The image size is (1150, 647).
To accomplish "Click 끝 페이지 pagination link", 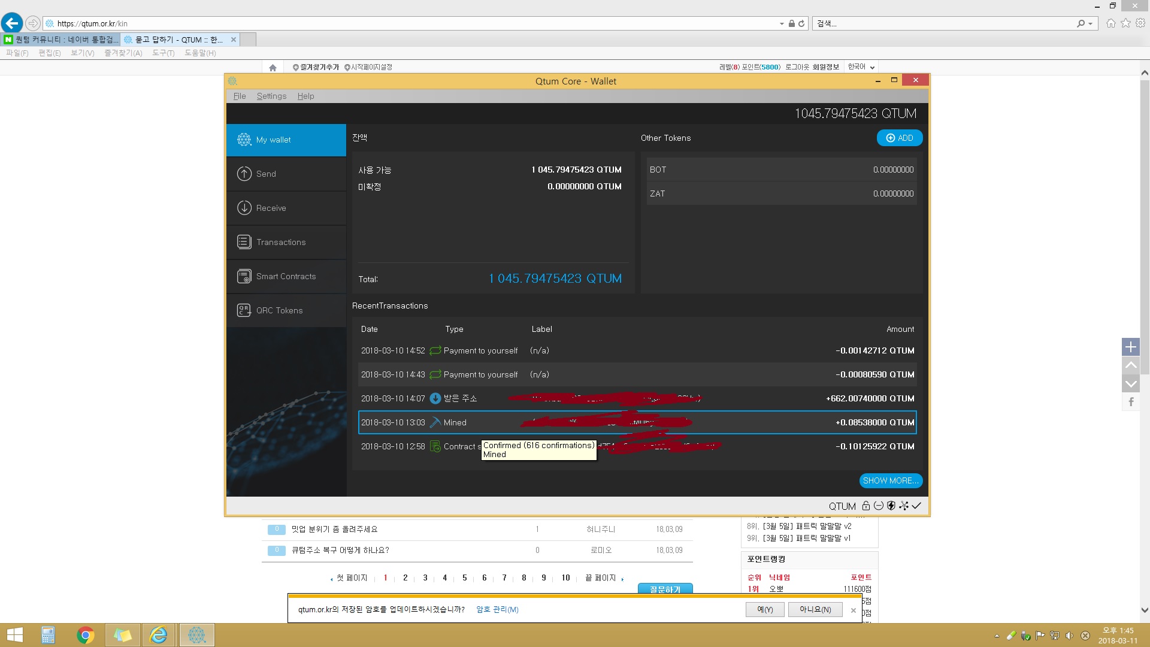I will 601,578.
